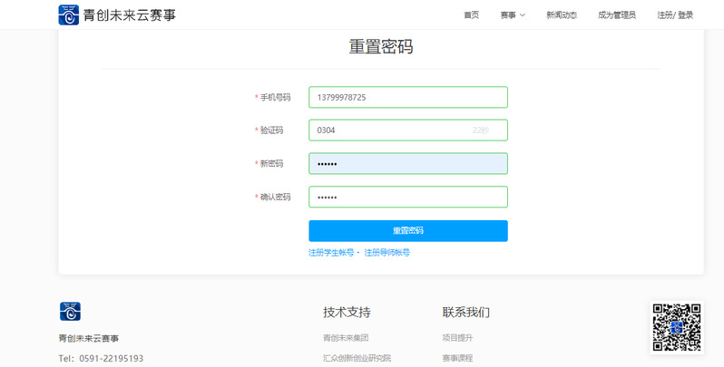This screenshot has width=724, height=367.
Task: Open the 项目提升 footer link
Action: coord(457,338)
